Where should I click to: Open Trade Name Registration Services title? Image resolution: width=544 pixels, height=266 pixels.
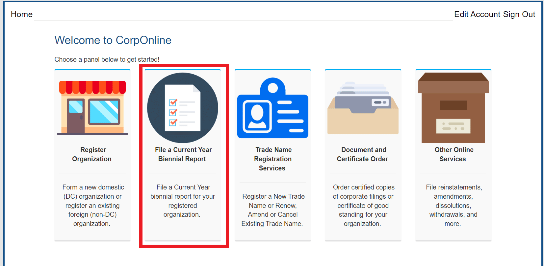coord(273,159)
